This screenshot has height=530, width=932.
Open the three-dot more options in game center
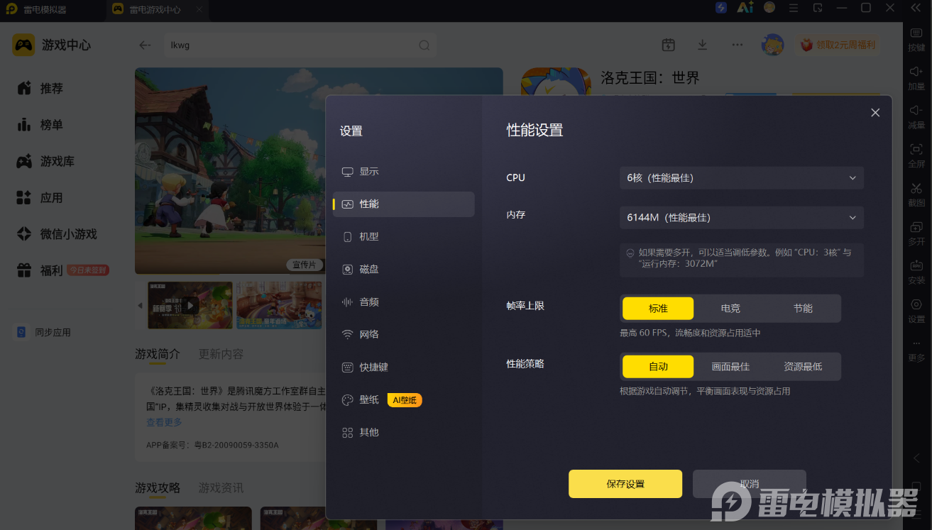(x=738, y=45)
